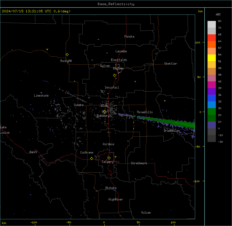
Task: Click the ThreeHills label
Action: tap(145, 112)
